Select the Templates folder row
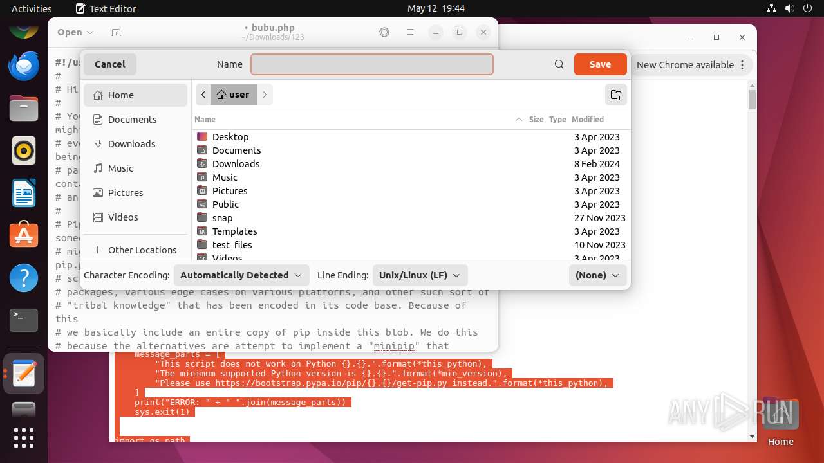 coord(411,232)
